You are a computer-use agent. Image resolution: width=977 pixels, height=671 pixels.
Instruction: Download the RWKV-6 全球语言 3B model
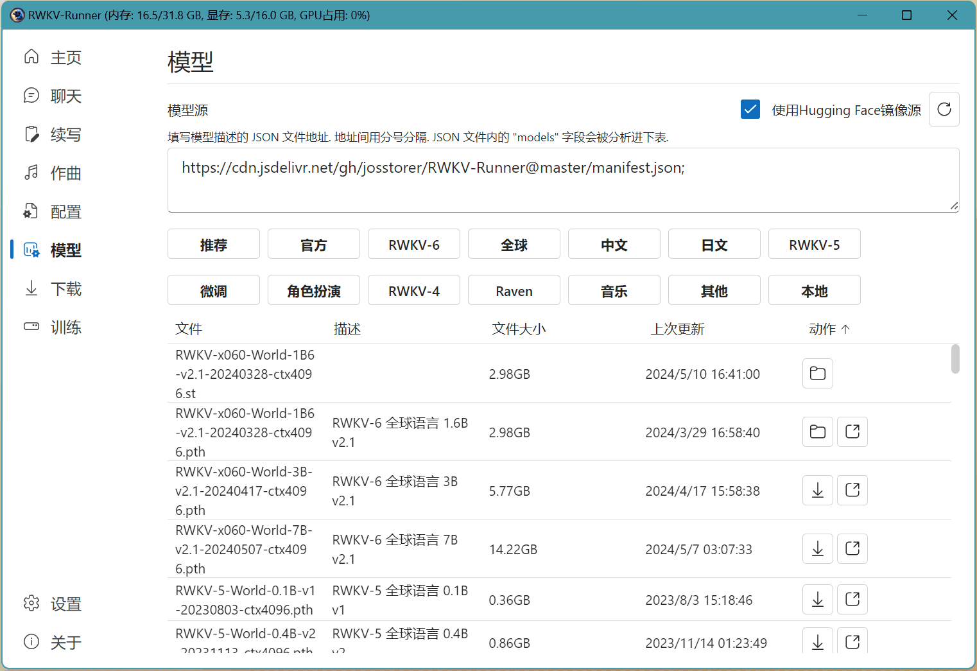[x=817, y=491]
